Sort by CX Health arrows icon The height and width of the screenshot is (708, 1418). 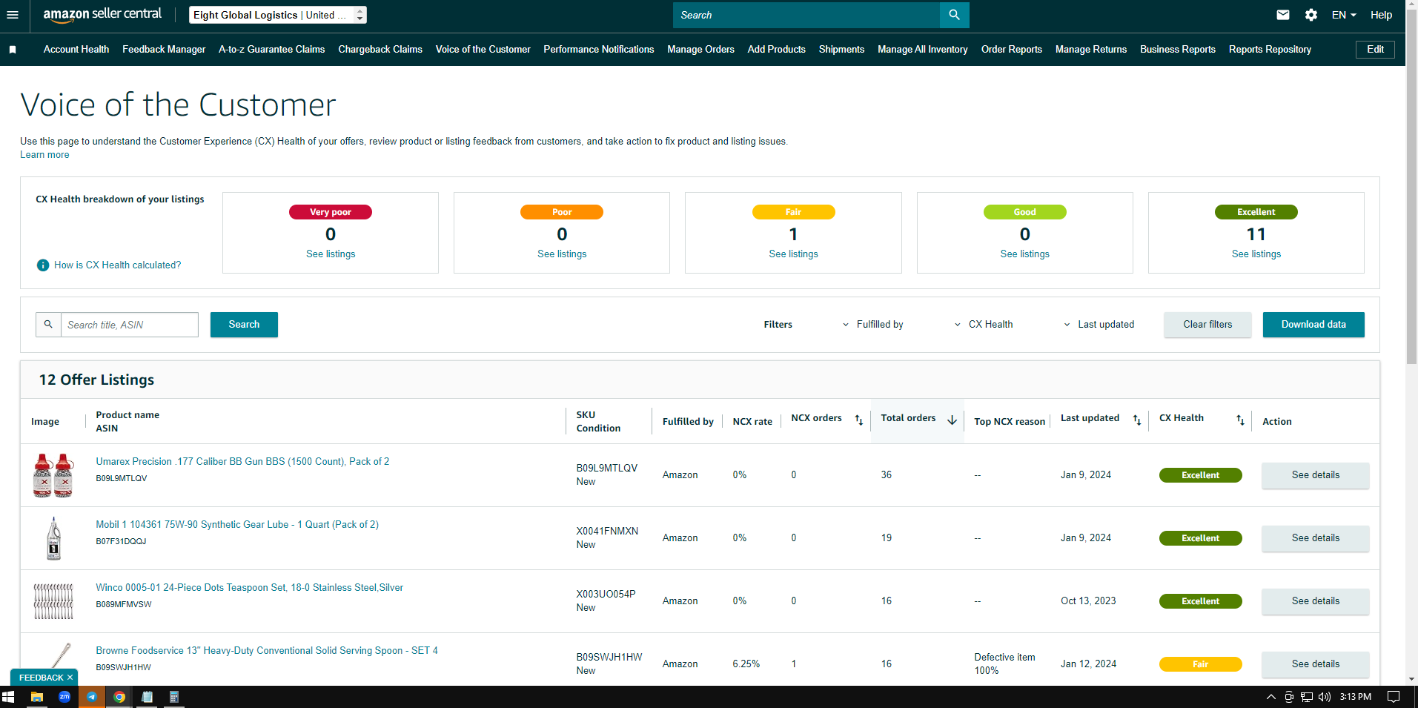click(x=1240, y=420)
